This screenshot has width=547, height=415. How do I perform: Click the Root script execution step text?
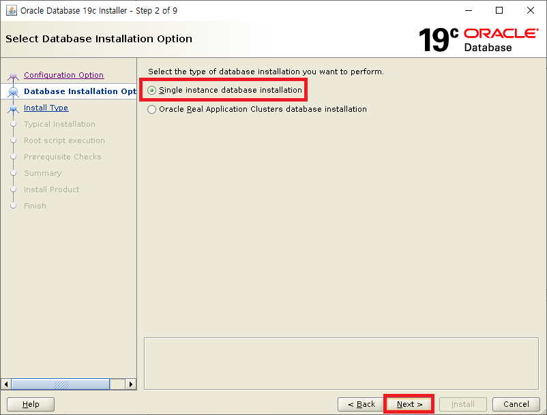(64, 140)
